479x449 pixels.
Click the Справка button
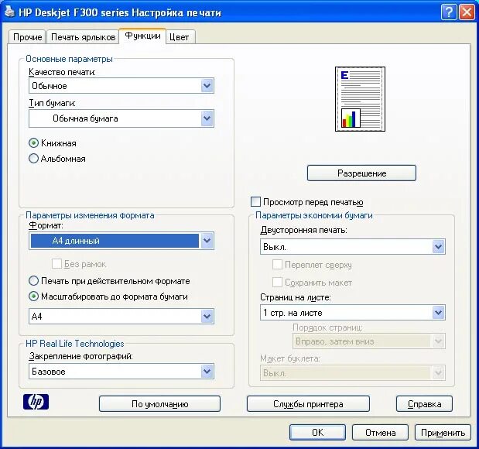424,404
